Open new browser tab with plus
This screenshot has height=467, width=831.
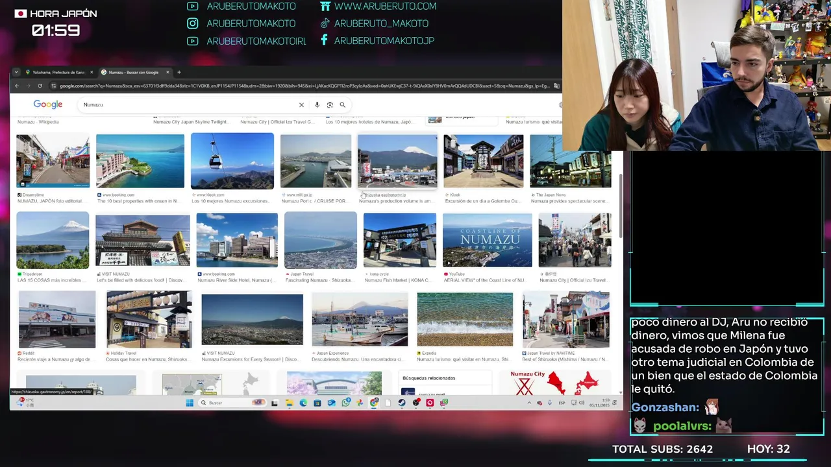click(179, 72)
